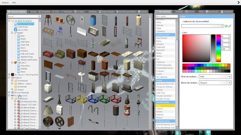Open the Postprocesado tab
The width and height of the screenshot is (241, 135).
[x=107, y=12]
